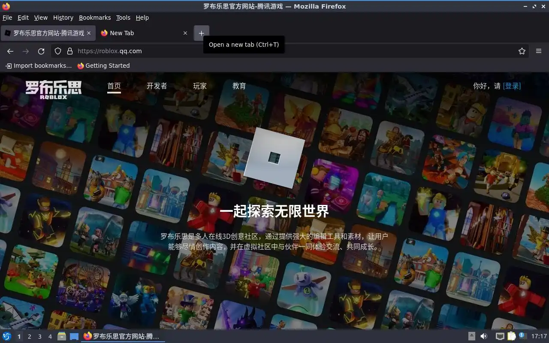Bookmark this page with the star
Viewport: 549px width, 343px height.
pos(522,51)
